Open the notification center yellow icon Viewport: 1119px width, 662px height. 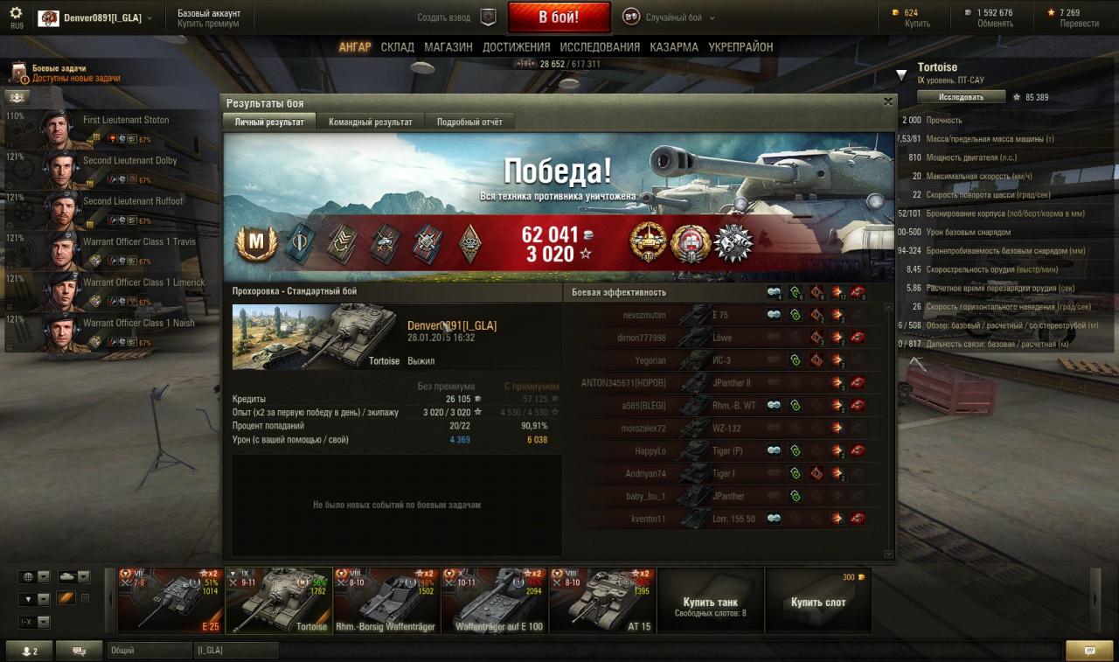click(x=1089, y=651)
